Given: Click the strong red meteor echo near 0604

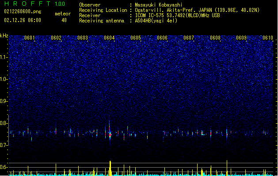Looking at the screenshot, I should pos(110,135).
